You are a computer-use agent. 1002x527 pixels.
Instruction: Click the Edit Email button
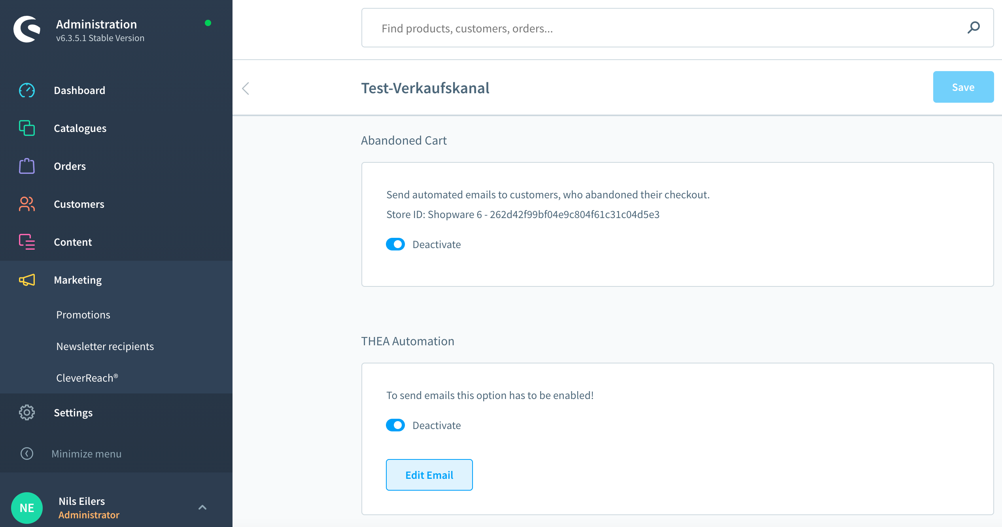click(429, 475)
